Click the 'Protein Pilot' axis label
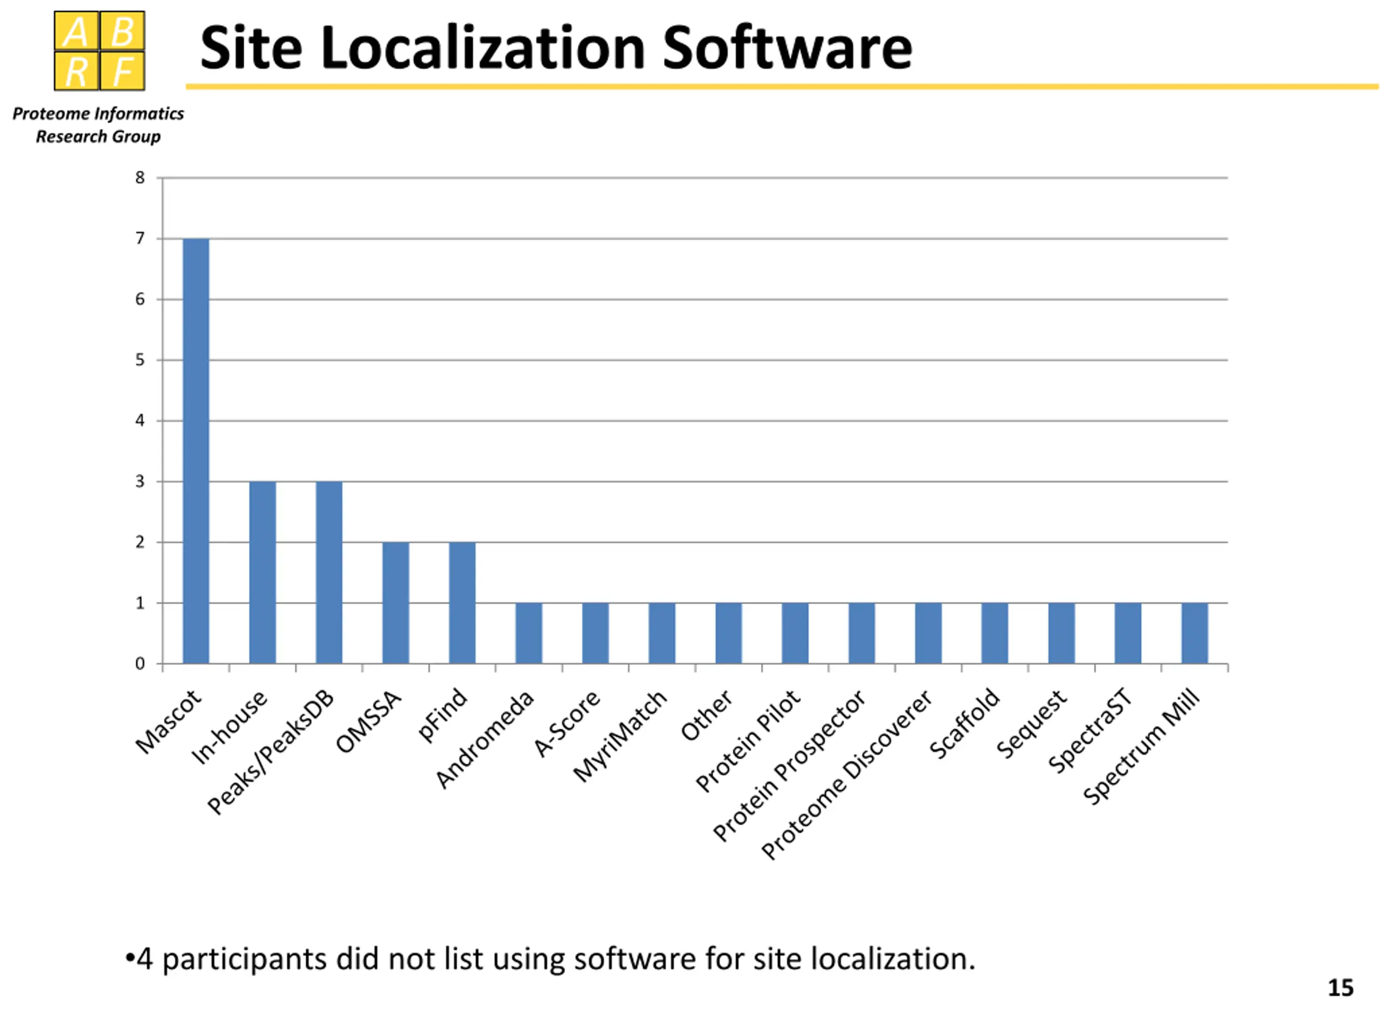 pyautogui.click(x=748, y=741)
